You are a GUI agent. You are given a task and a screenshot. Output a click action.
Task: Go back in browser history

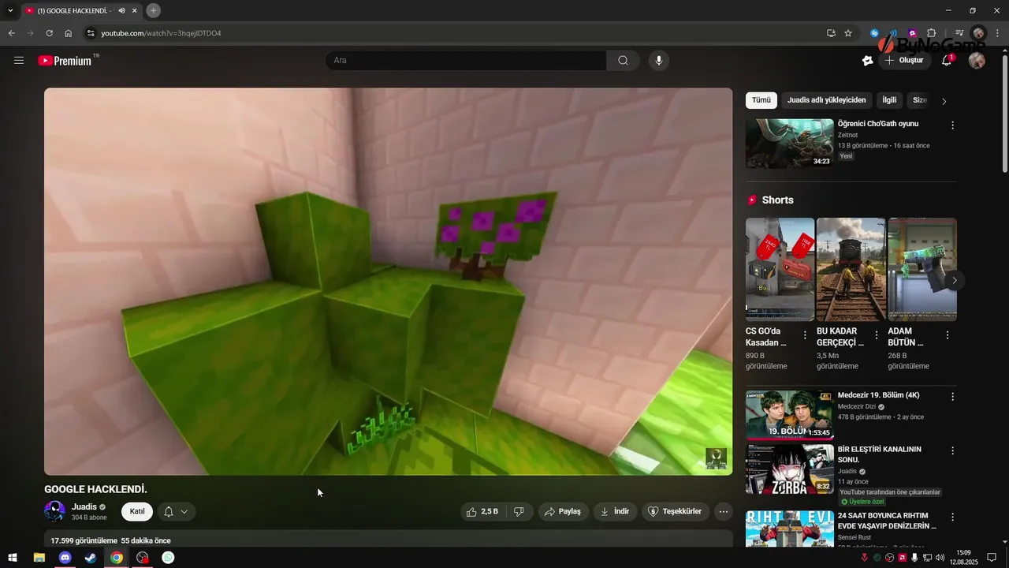tap(11, 33)
